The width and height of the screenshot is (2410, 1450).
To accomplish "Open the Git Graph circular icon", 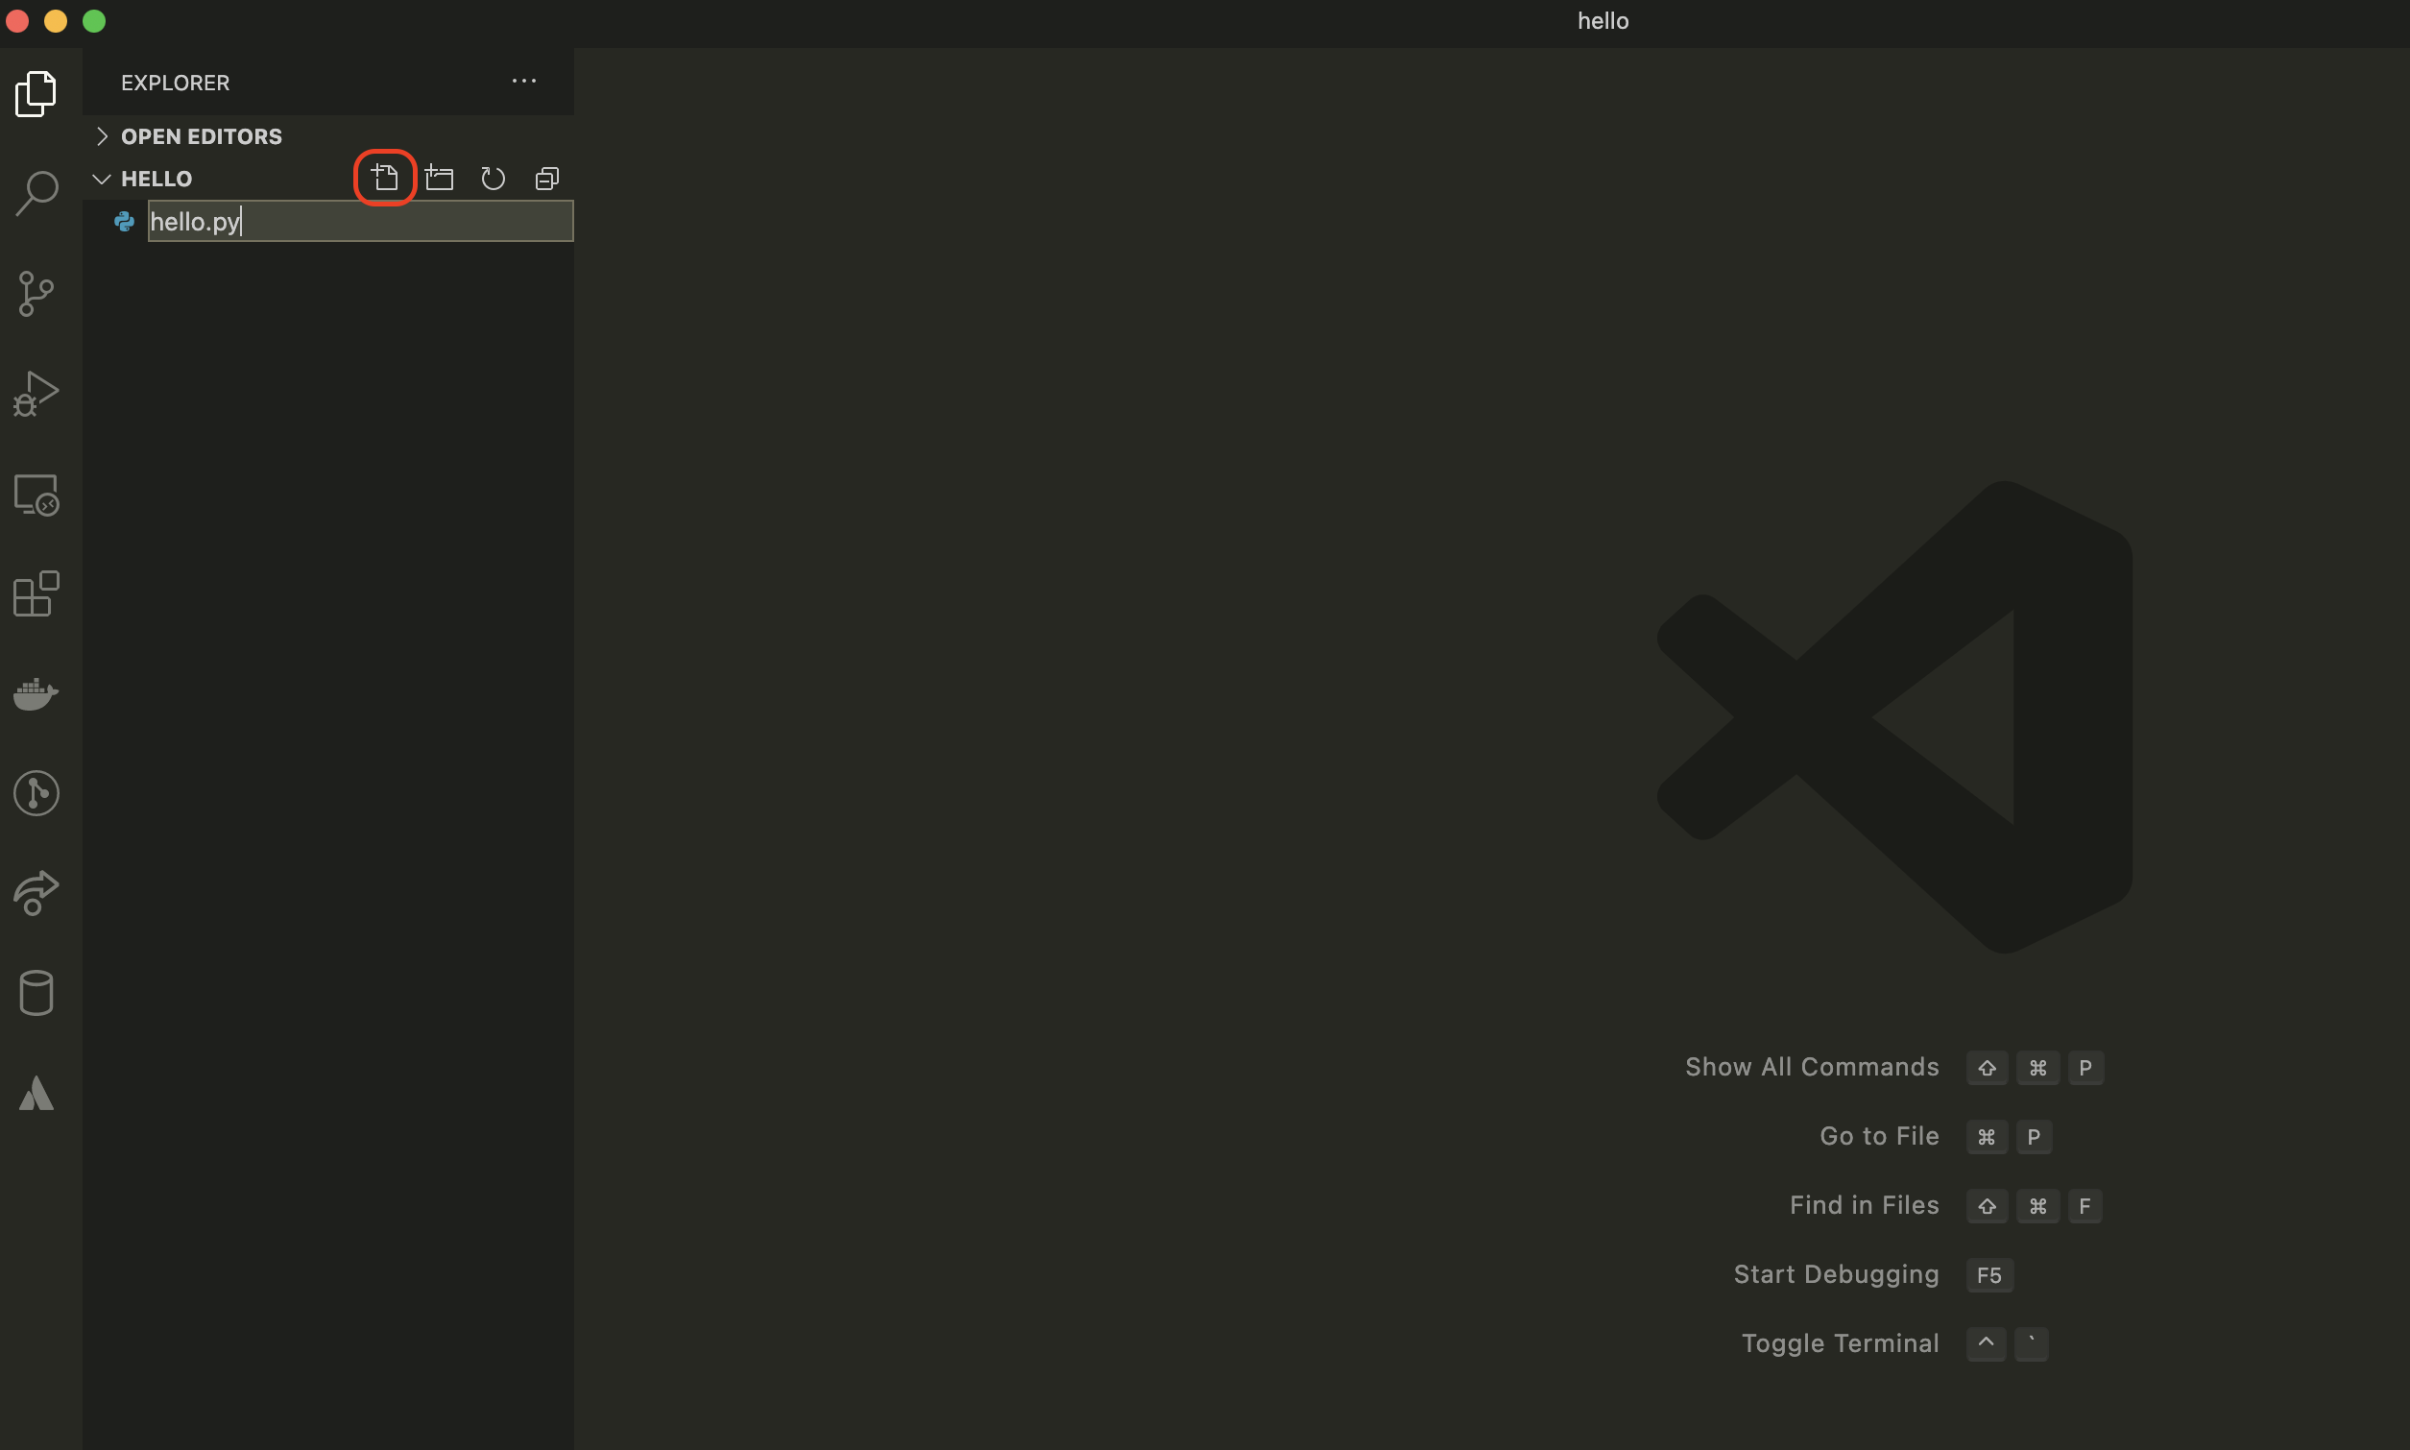I will [37, 792].
